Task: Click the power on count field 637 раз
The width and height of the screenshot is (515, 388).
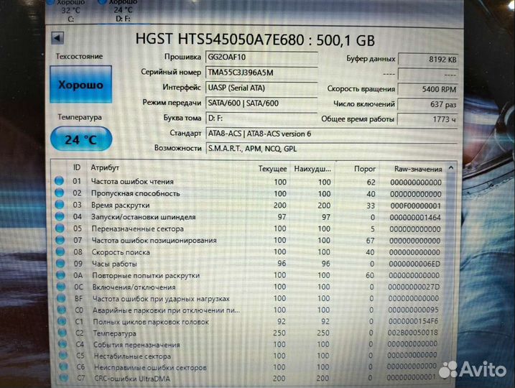Action: [x=428, y=104]
